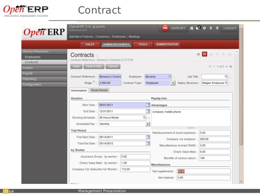
Task: Go to last record arrow
Action: 231,66
